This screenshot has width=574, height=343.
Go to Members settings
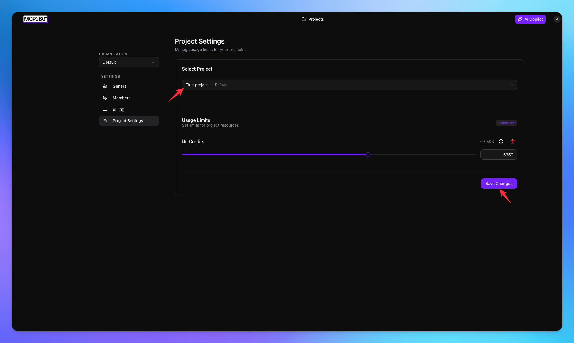click(x=122, y=98)
